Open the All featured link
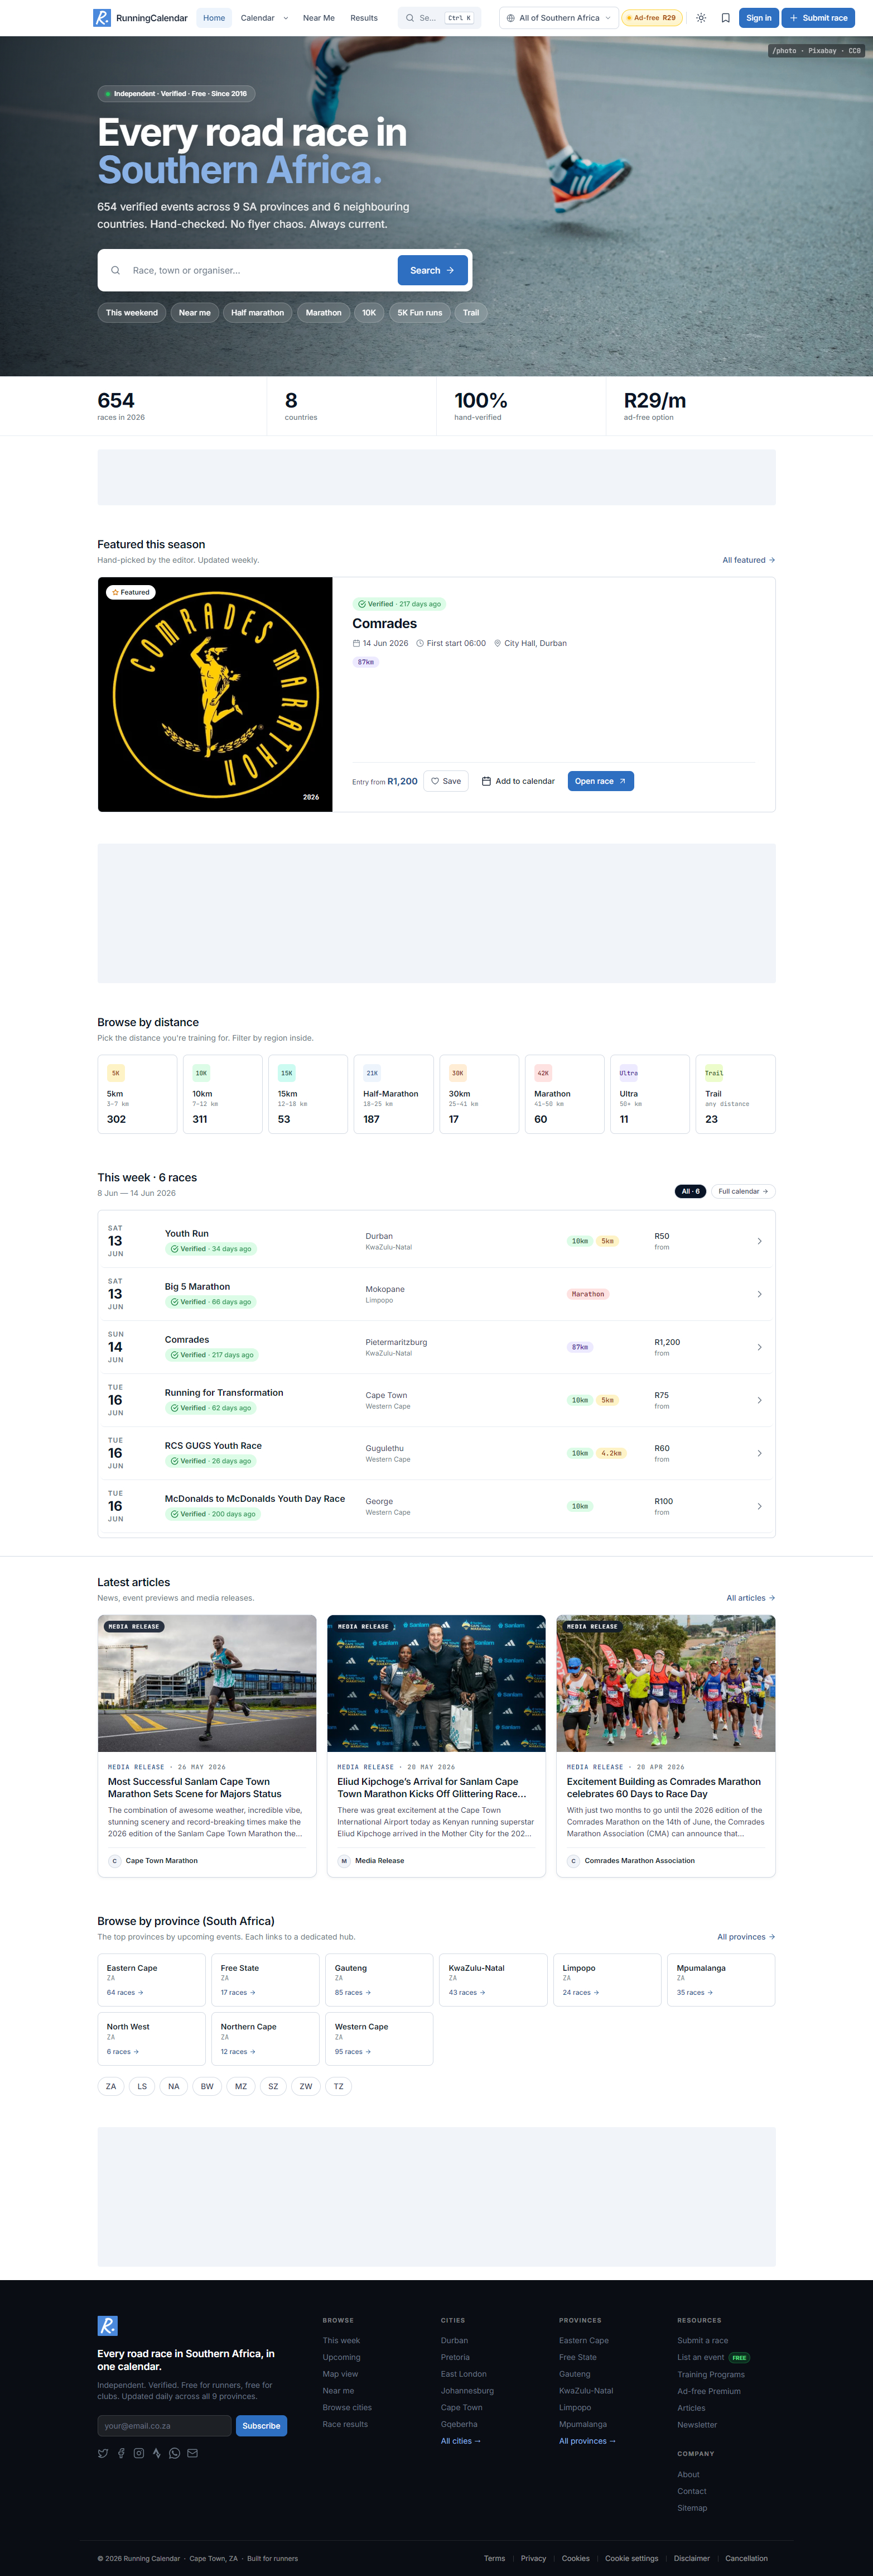Image resolution: width=873 pixels, height=2576 pixels. (x=748, y=560)
